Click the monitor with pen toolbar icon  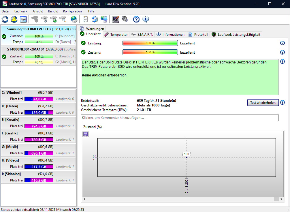(116, 19)
